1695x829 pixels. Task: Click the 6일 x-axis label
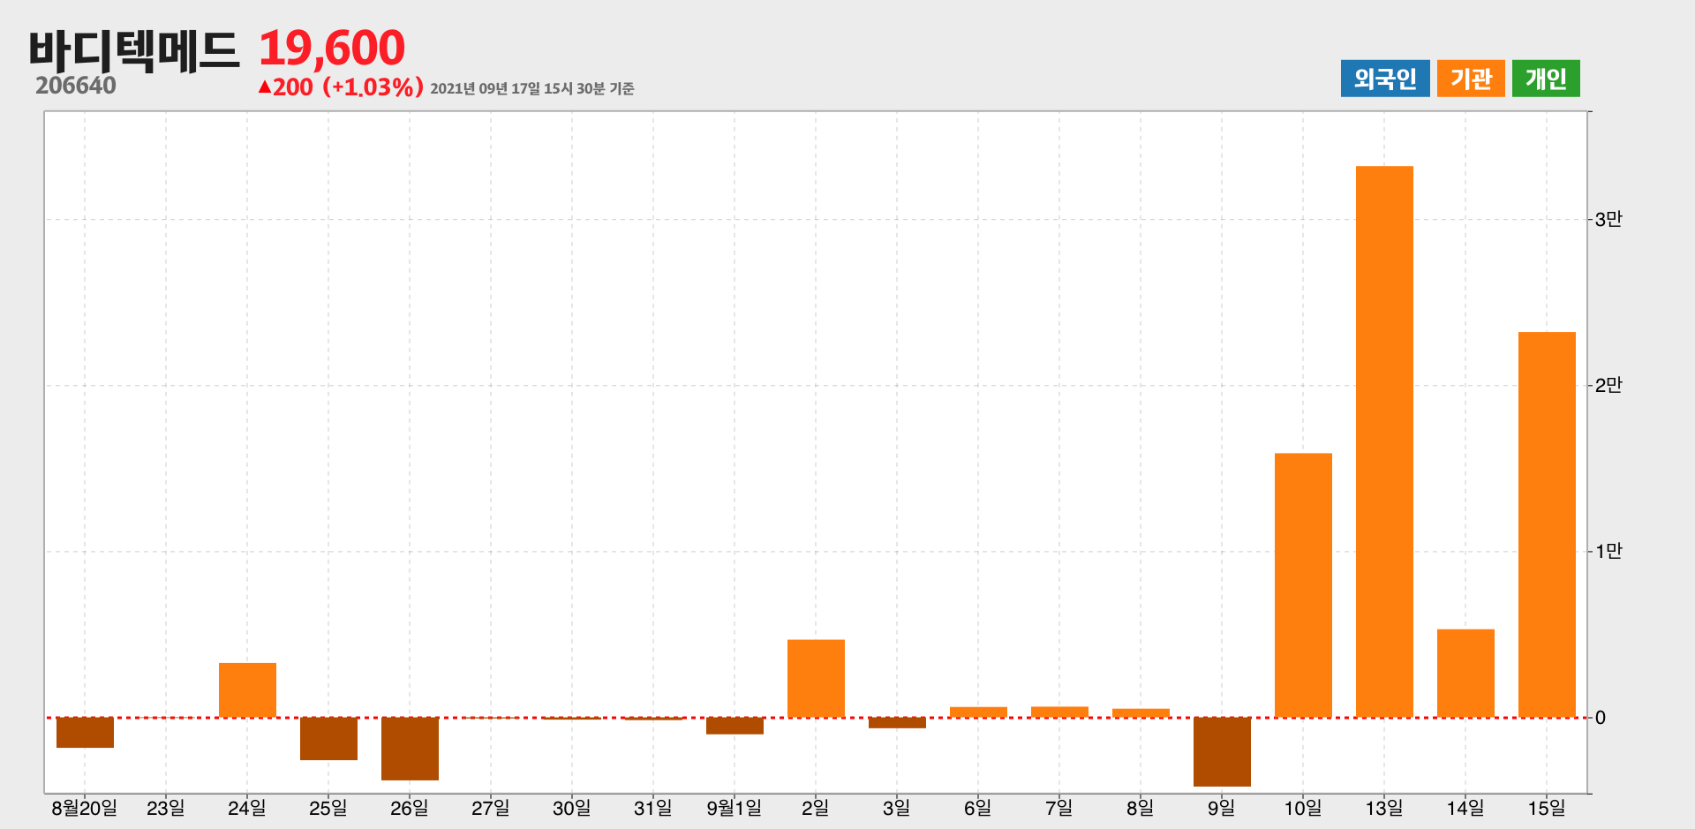pos(977,808)
